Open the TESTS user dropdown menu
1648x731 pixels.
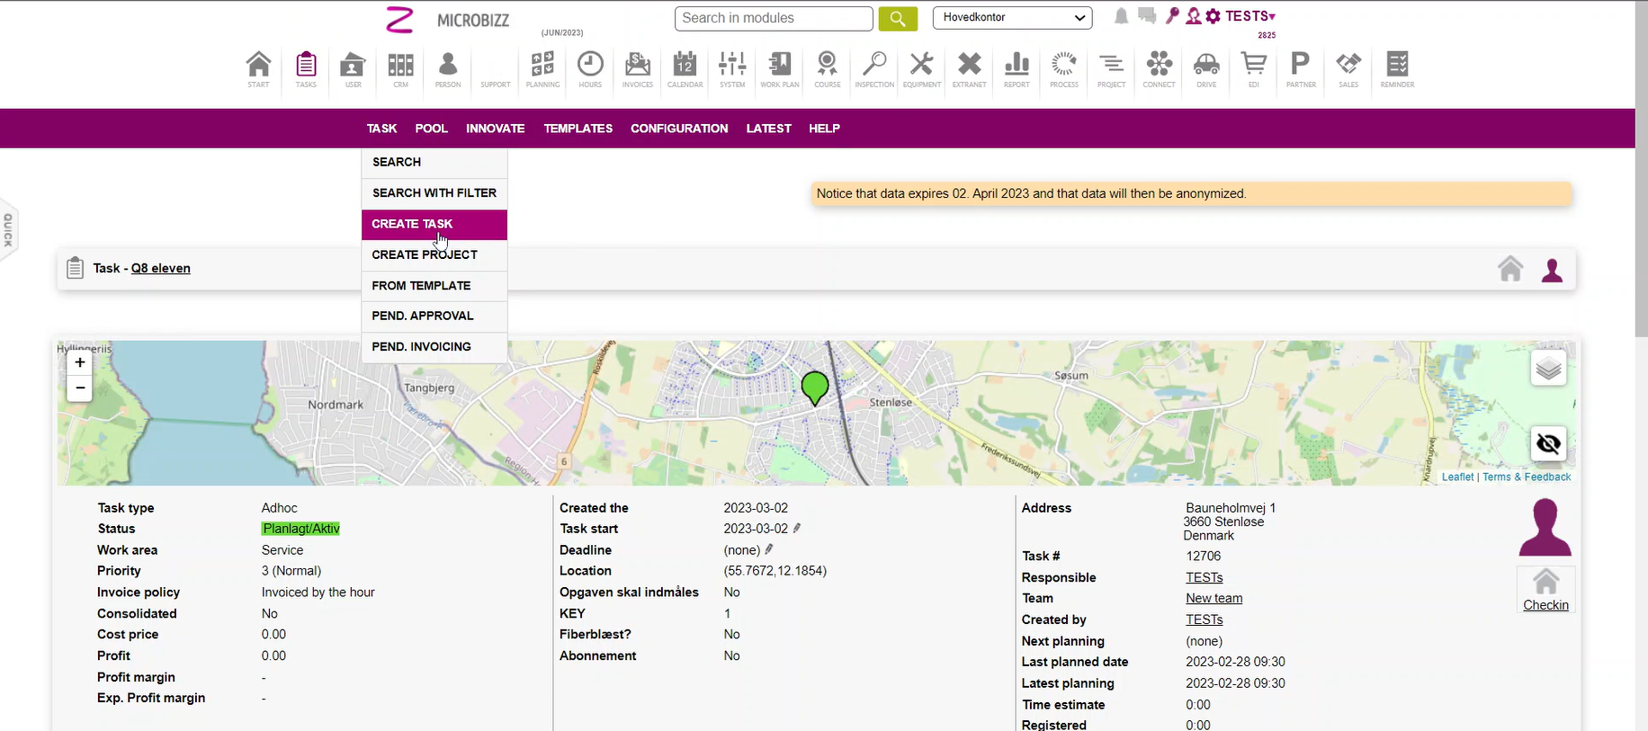tap(1250, 16)
